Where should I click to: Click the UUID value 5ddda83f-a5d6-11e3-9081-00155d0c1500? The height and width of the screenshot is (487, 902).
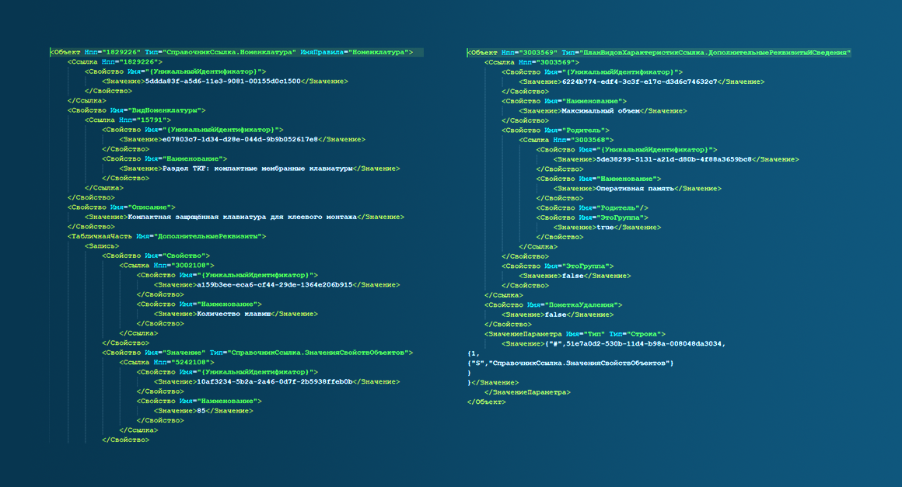[222, 82]
